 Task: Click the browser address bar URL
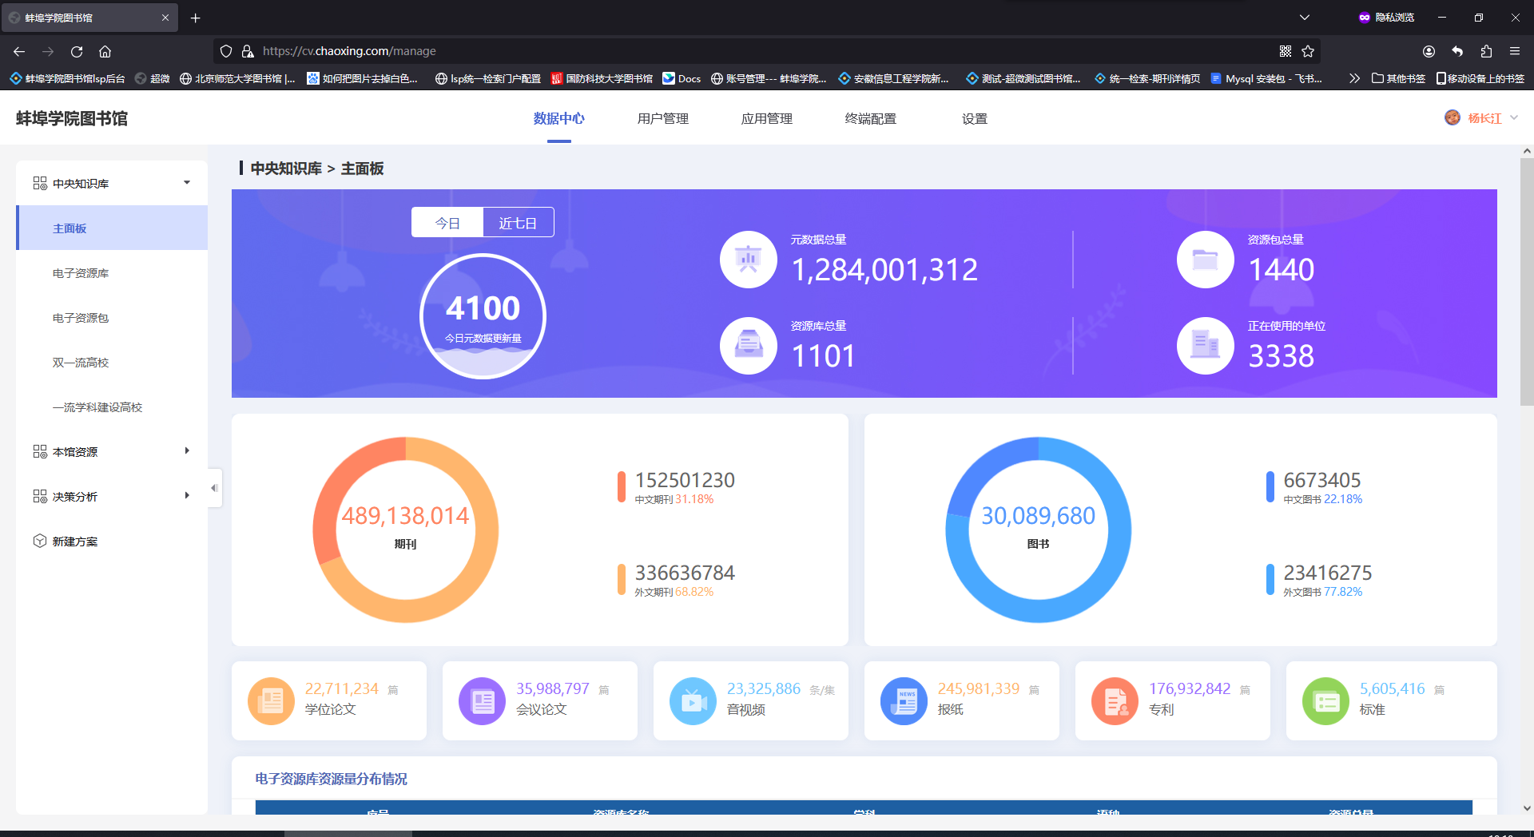pos(349,51)
